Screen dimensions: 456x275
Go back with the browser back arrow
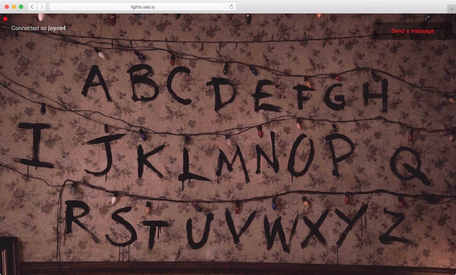tap(32, 7)
